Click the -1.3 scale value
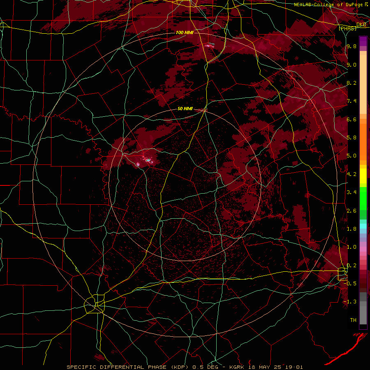370x370 pixels. [350, 302]
